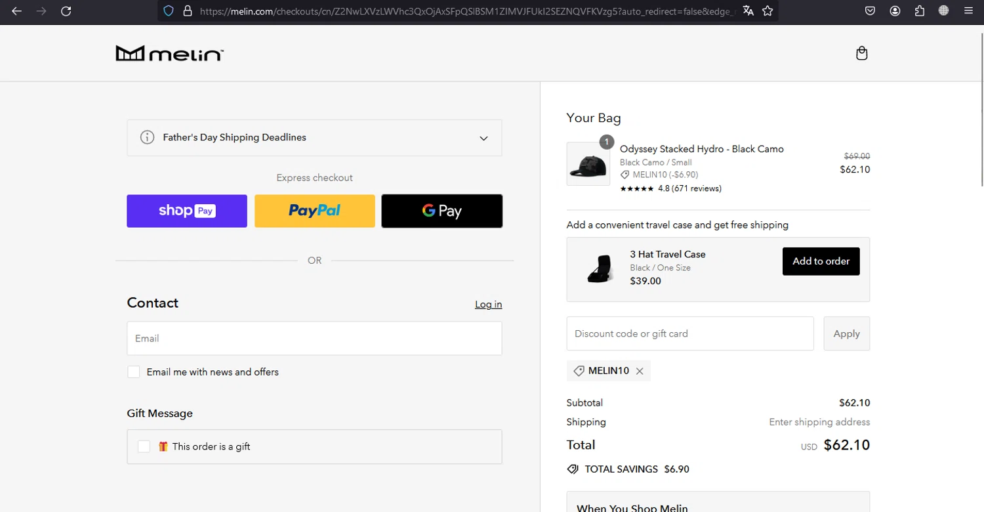
Task: Bookmark this page with the star
Action: pyautogui.click(x=768, y=11)
